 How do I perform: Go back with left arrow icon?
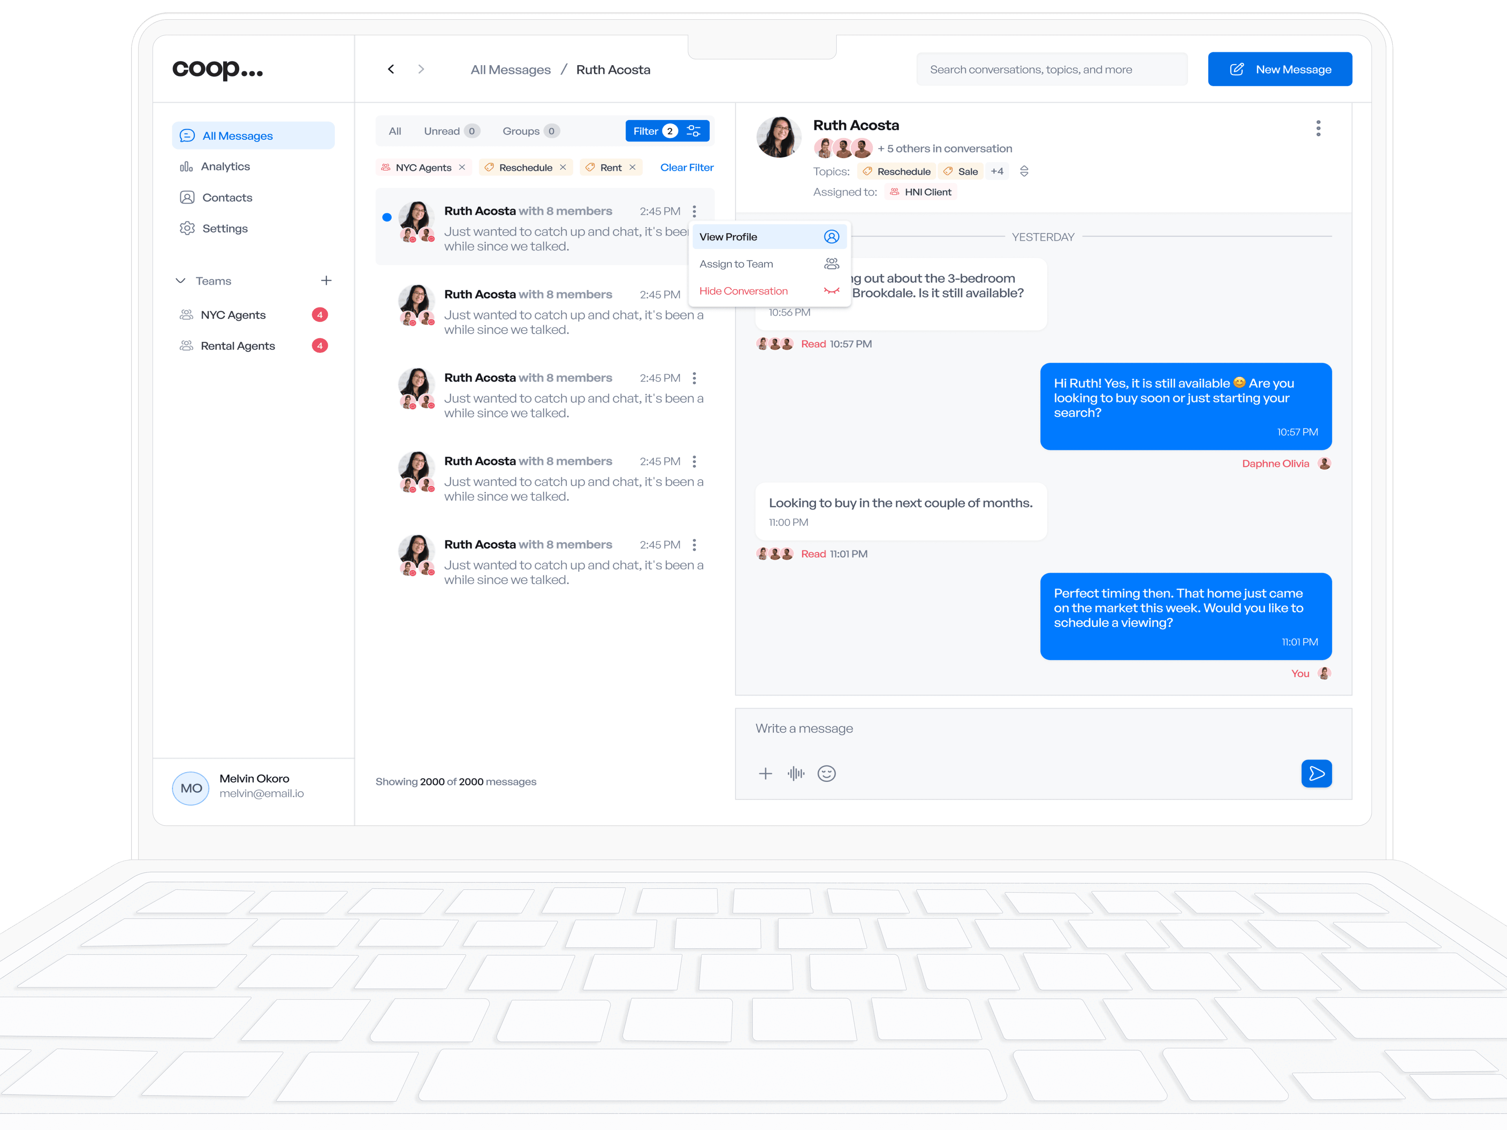391,69
